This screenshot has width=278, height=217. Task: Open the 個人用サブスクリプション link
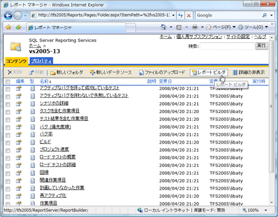point(199,37)
